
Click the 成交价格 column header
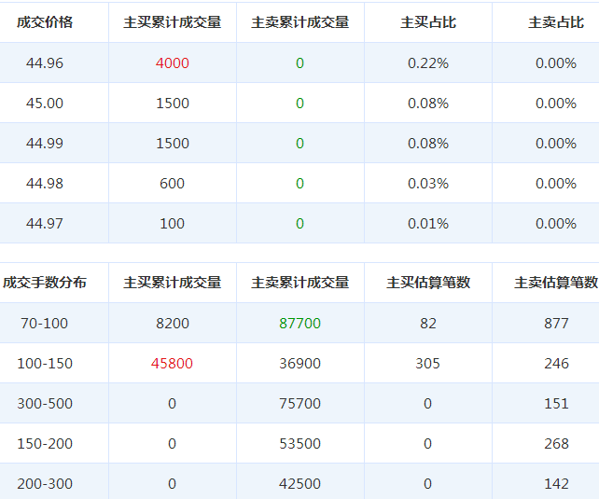45,22
